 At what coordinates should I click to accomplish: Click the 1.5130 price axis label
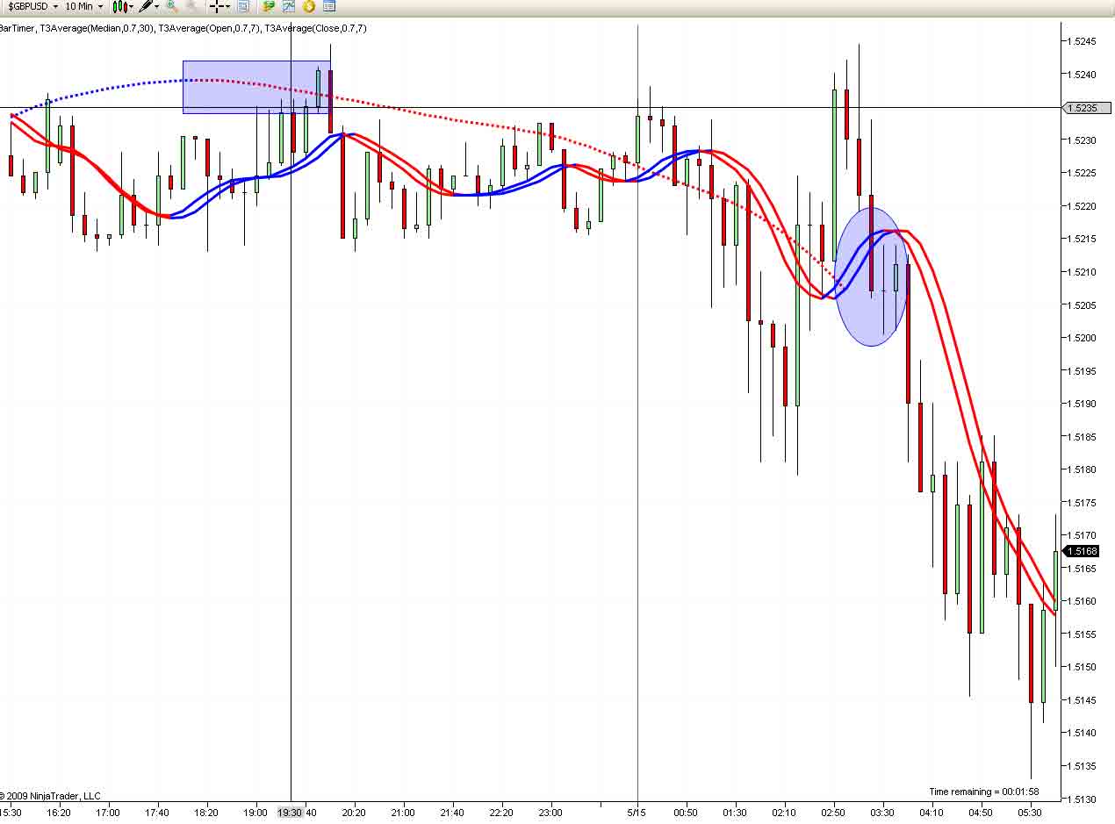[1083, 799]
